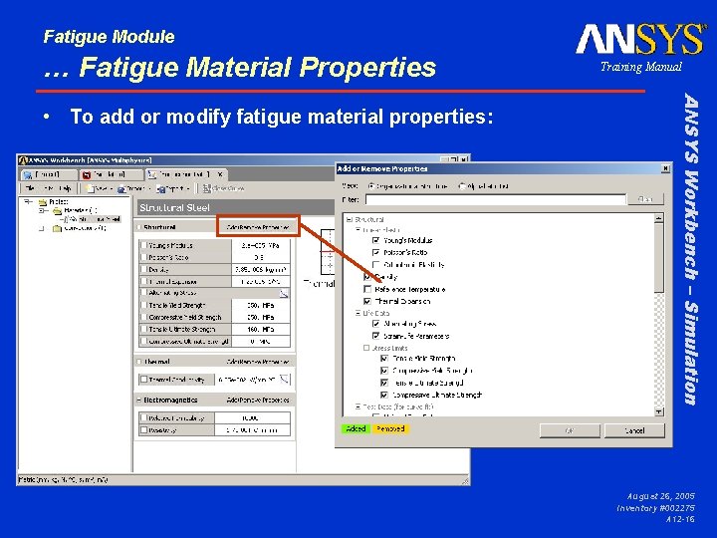Collapse the Test Data node
This screenshot has width=717, height=538.
[x=358, y=406]
